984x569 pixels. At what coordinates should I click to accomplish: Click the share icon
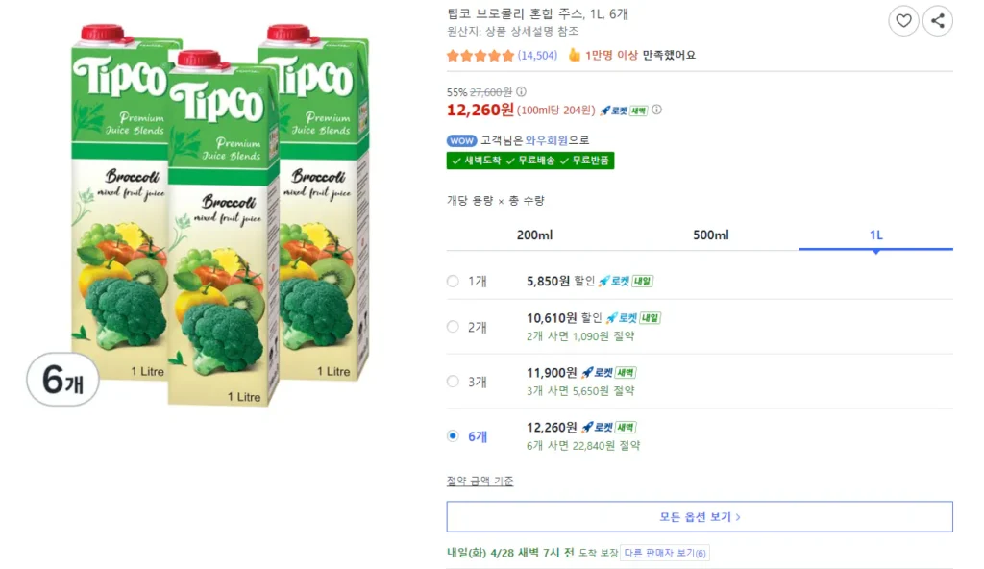coord(938,20)
